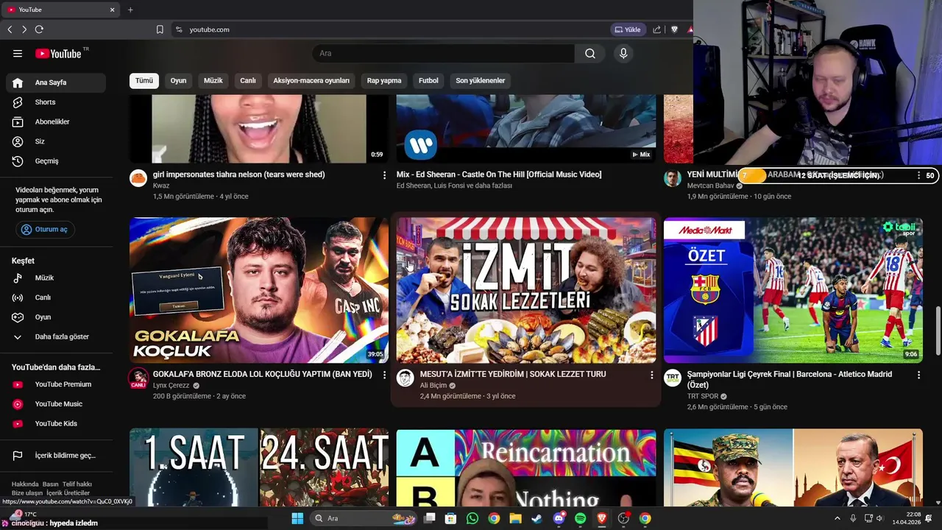Open the Windows Start button
Viewport: 942px width, 530px height.
point(297,518)
